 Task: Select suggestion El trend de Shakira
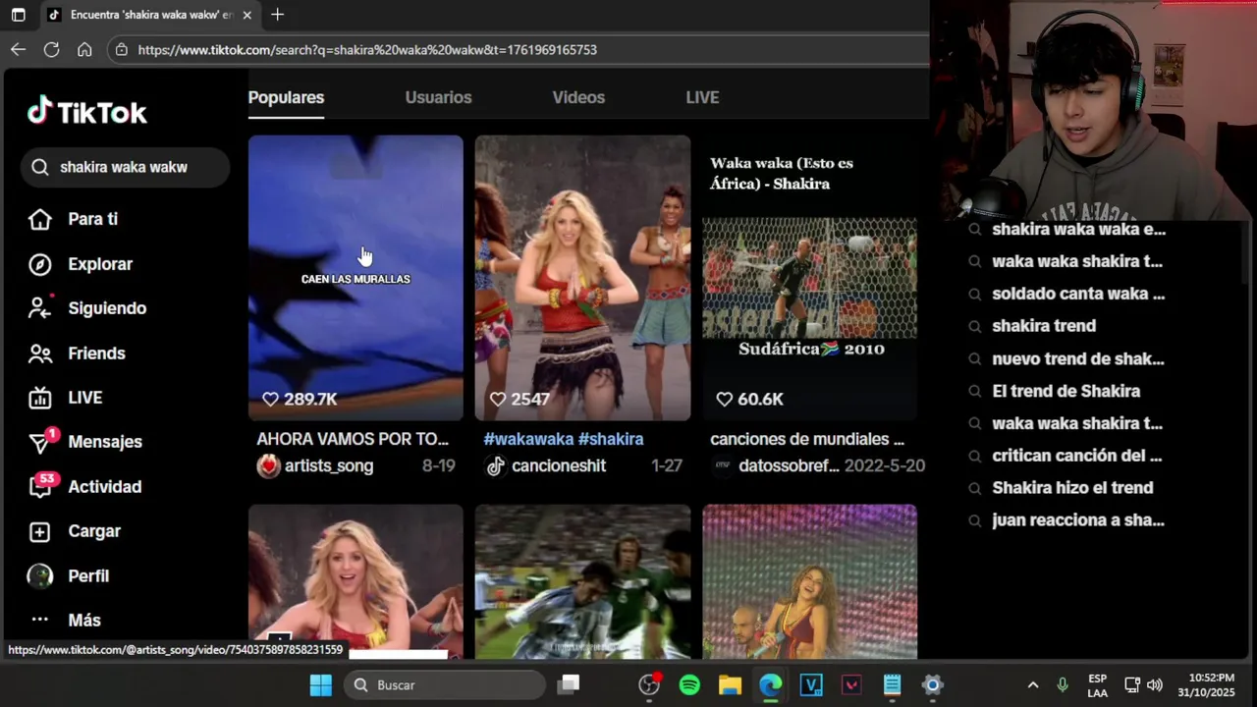(1066, 391)
